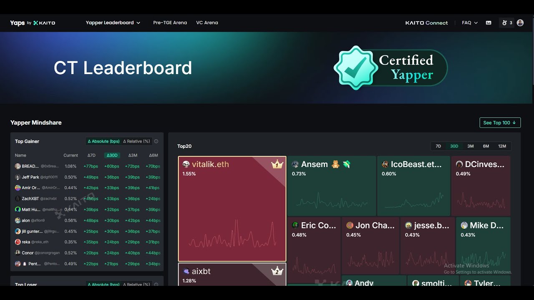Click Jon Cha... avatar icon in treemap

[350, 225]
